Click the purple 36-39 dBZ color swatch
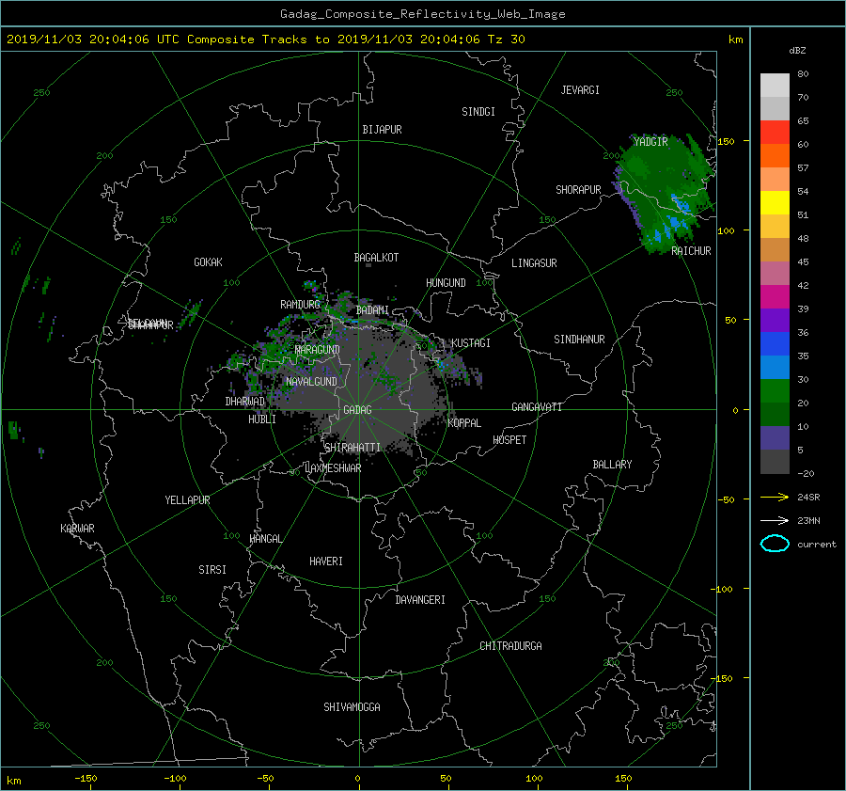This screenshot has width=846, height=791. coord(775,320)
